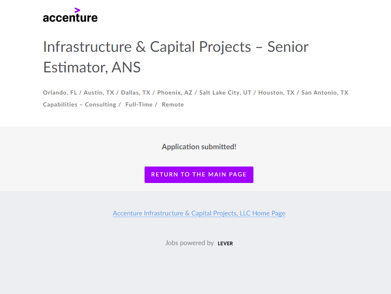Select the Phoenix, AZ location text
391x294 pixels.
[x=175, y=93]
